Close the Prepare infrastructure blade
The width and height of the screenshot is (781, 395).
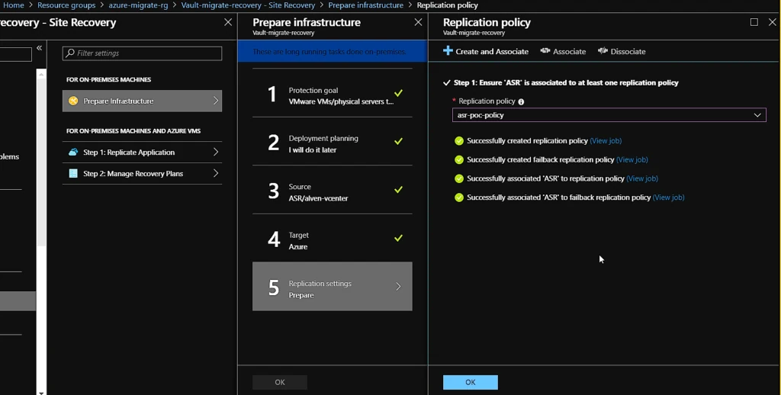[419, 22]
